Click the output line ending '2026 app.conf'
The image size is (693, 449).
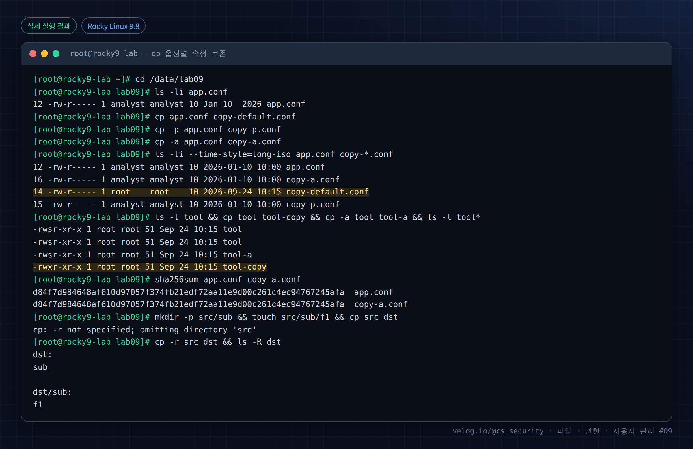169,104
